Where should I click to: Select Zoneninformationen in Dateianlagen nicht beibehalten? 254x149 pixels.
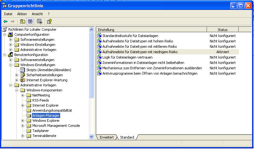(143, 63)
